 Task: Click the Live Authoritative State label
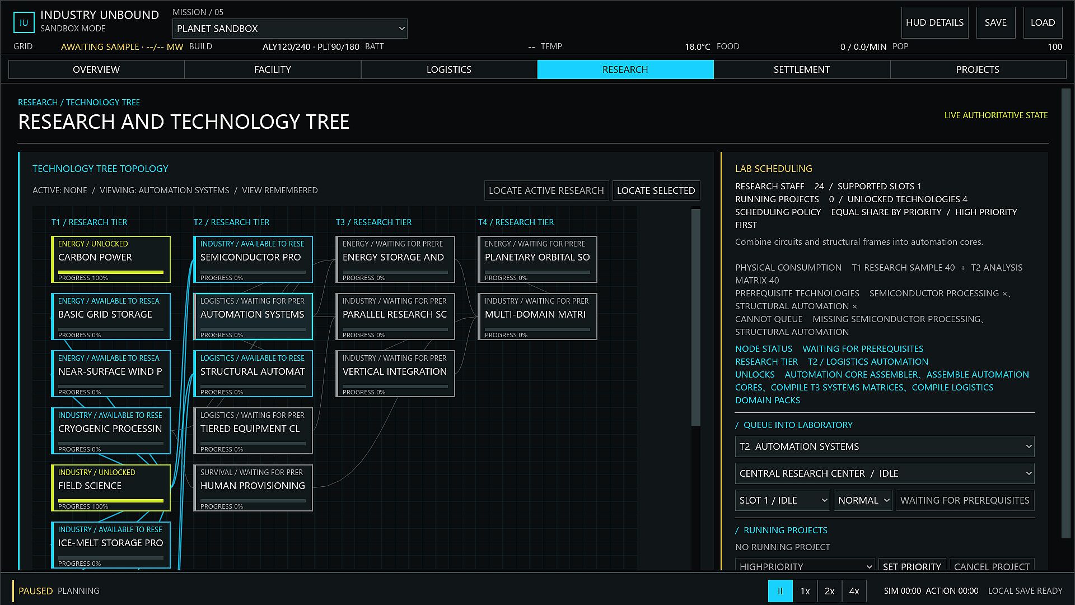tap(996, 115)
